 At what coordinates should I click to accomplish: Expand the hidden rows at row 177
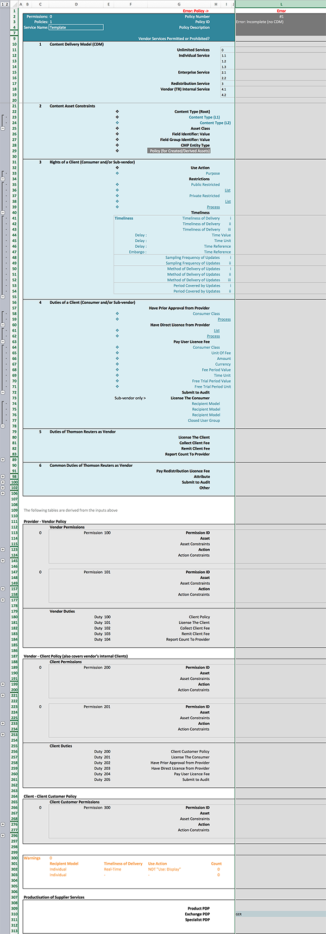coord(3,600)
